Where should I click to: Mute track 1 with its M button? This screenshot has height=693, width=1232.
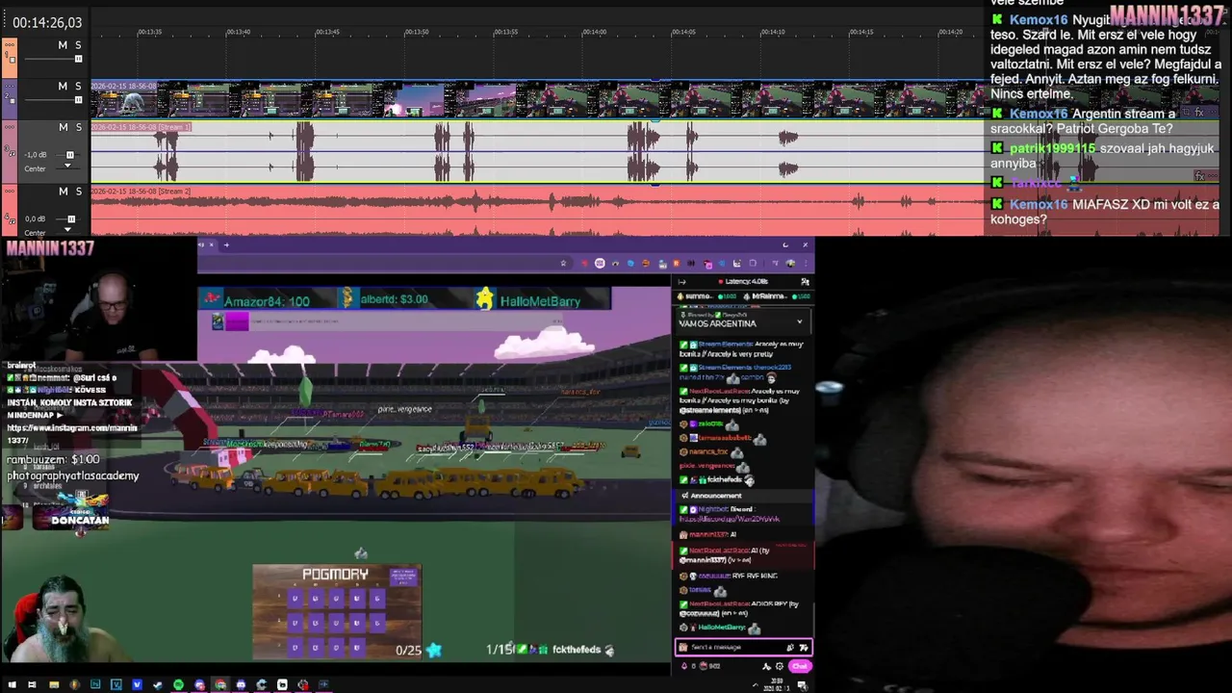pos(63,45)
